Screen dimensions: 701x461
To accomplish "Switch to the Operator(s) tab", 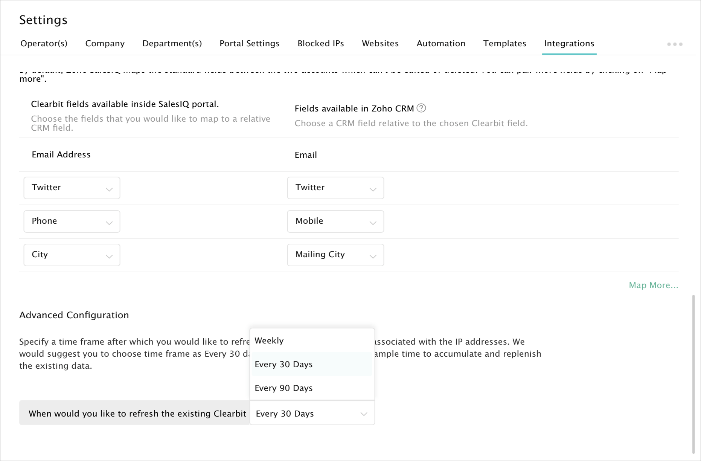I will coord(44,43).
